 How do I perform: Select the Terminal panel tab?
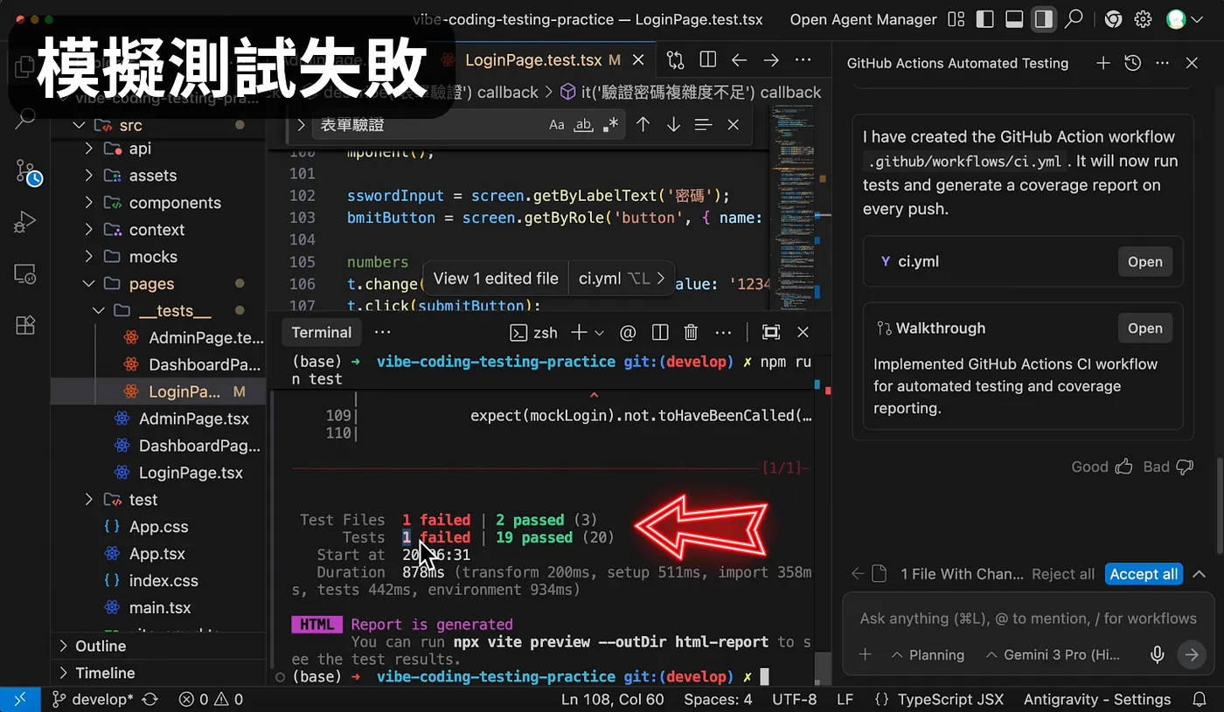point(322,332)
